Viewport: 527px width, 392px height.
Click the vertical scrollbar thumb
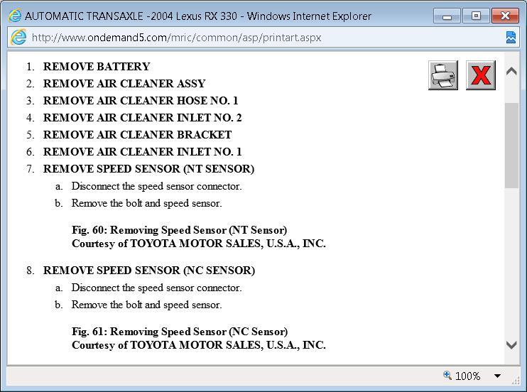point(511,146)
